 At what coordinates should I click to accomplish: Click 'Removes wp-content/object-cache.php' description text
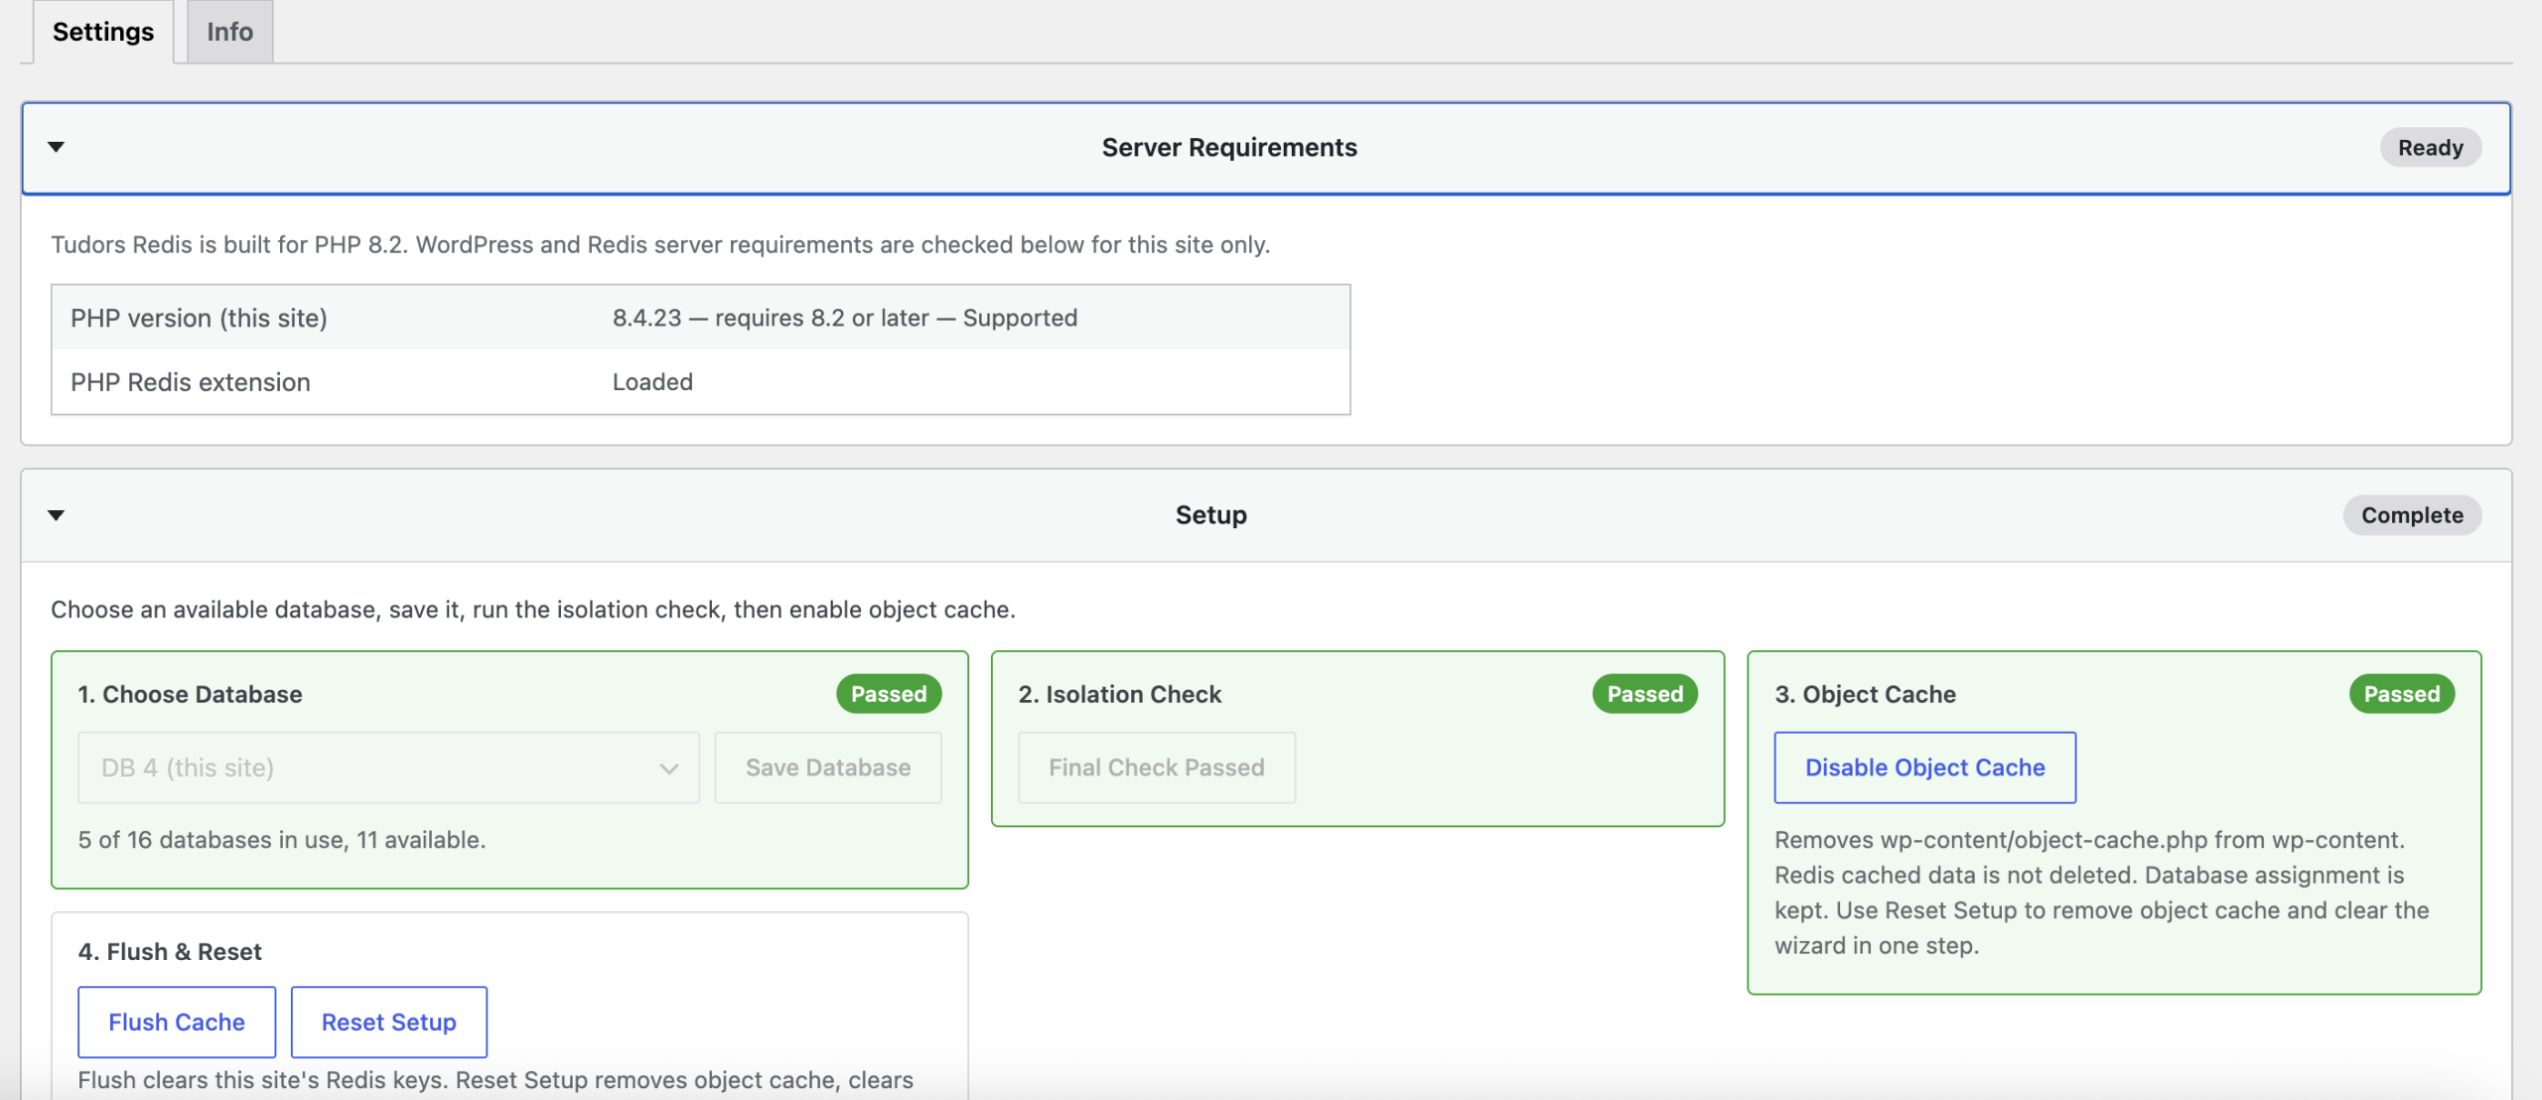[2102, 893]
